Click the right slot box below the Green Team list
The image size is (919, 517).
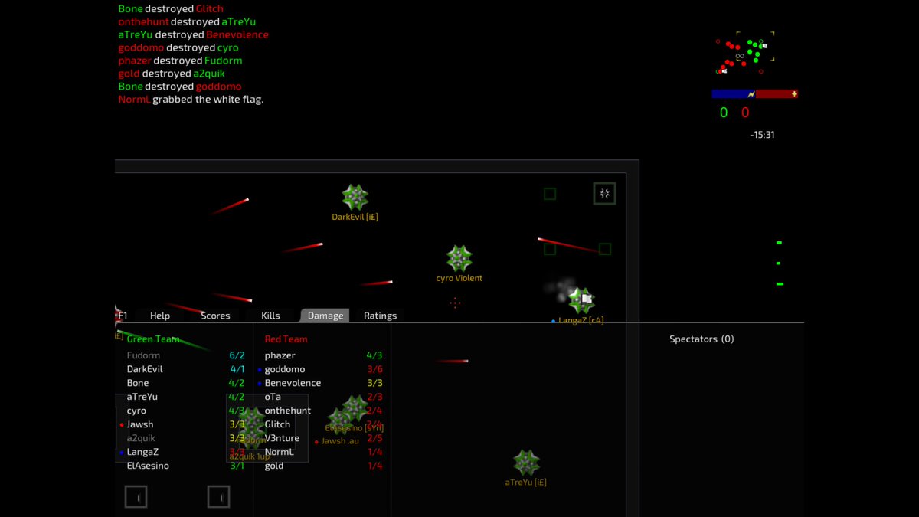coord(219,497)
